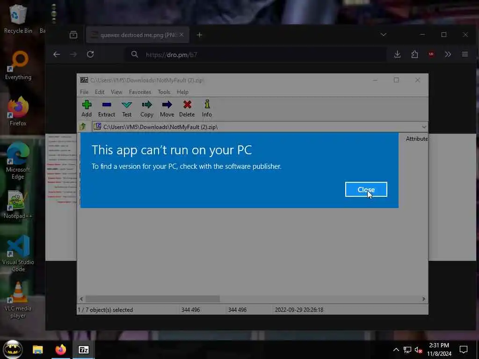Click the Move toolbar icon in 7-Zip

(167, 108)
